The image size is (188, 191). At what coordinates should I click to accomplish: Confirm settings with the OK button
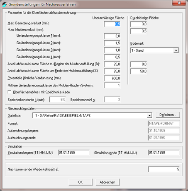coord(81,182)
